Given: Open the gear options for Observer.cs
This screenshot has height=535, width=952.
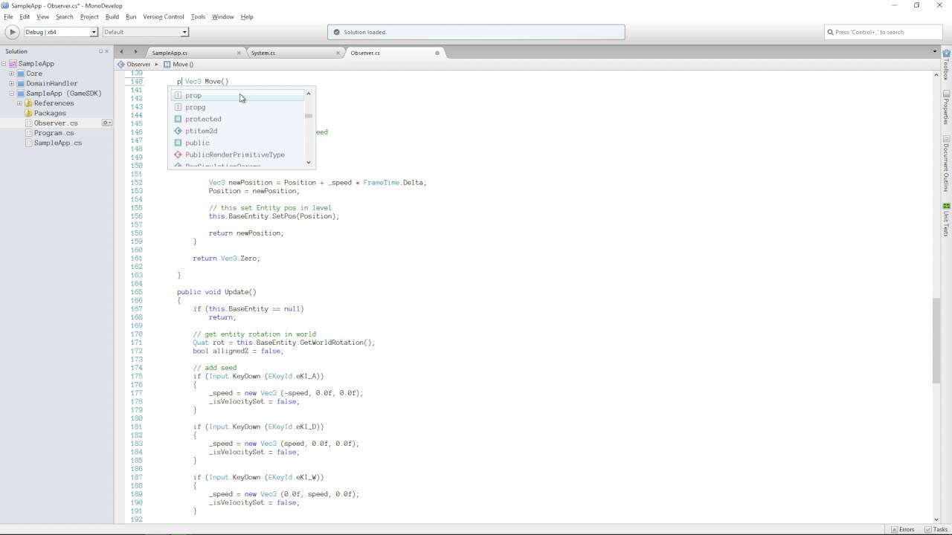Looking at the screenshot, I should pyautogui.click(x=106, y=123).
